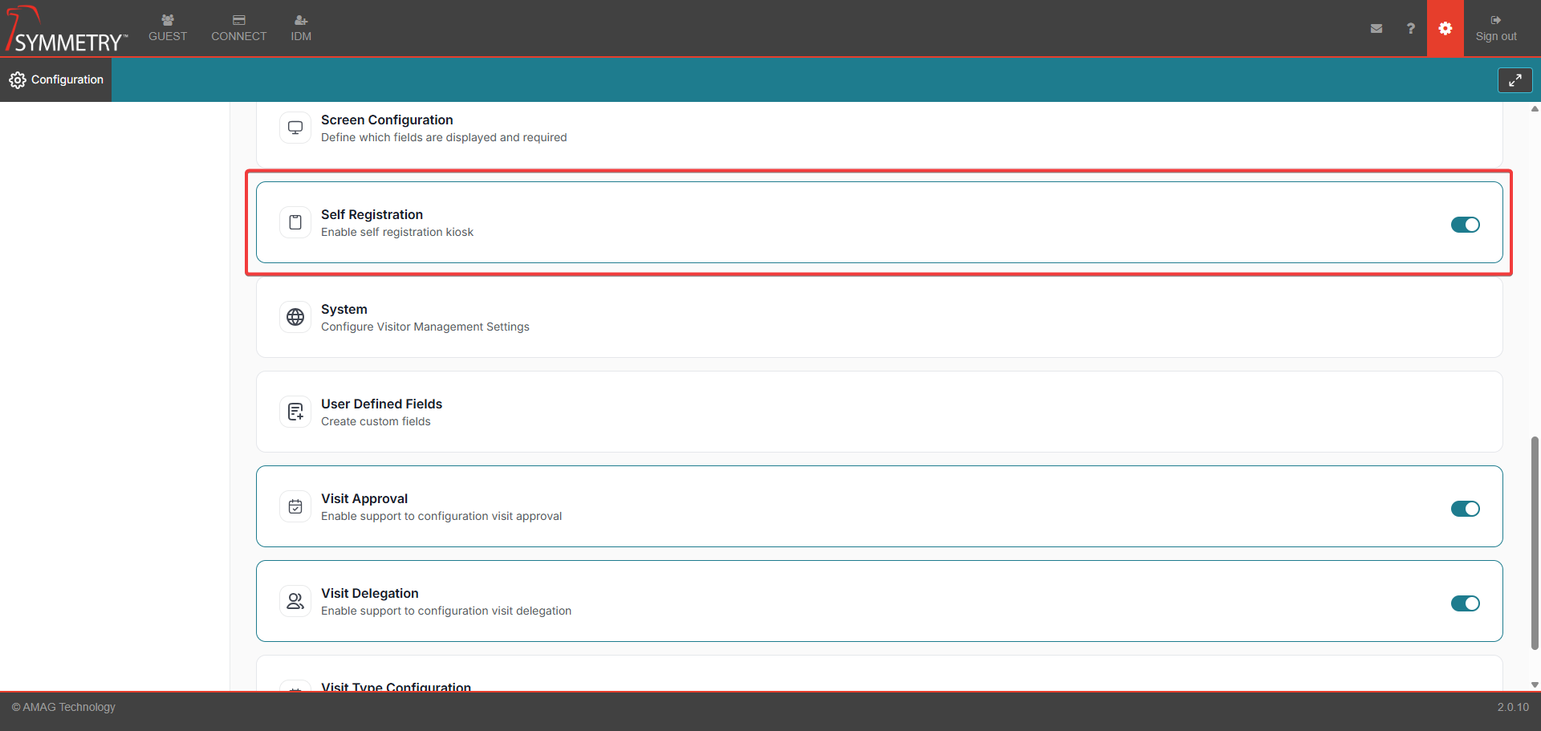Click the User Defined Fields icon
Screen dimensions: 1541x731
point(295,412)
